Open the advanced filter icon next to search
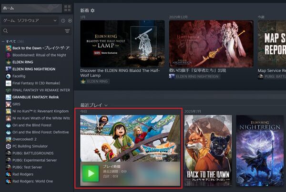This screenshot has width=286, height=192. [67, 31]
